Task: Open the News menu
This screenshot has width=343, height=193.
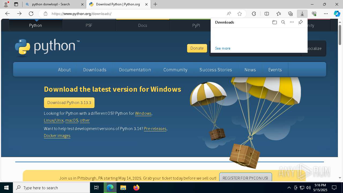Action: click(250, 70)
